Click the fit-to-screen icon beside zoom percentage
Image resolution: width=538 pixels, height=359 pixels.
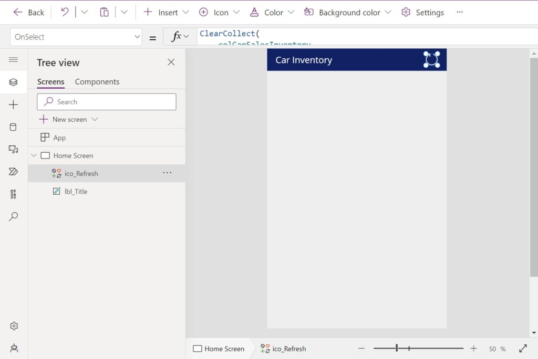(523, 348)
